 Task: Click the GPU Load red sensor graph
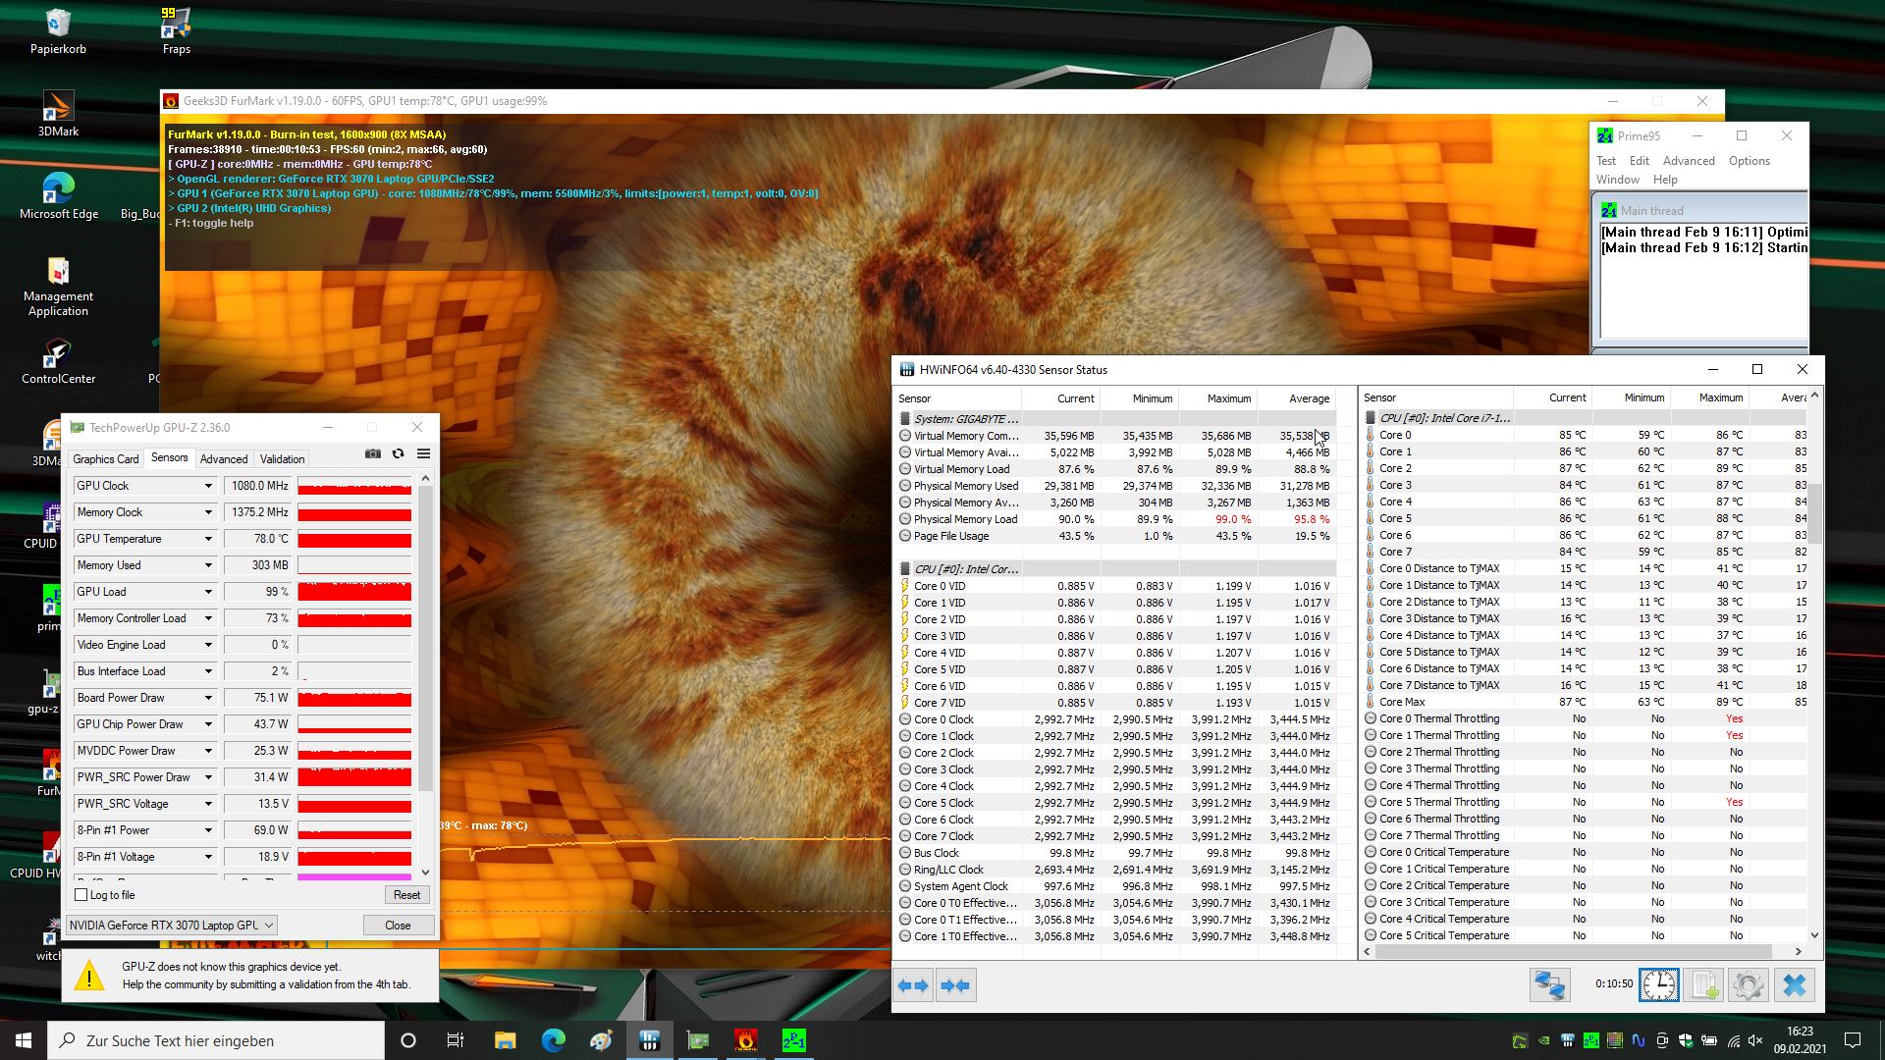coord(354,592)
